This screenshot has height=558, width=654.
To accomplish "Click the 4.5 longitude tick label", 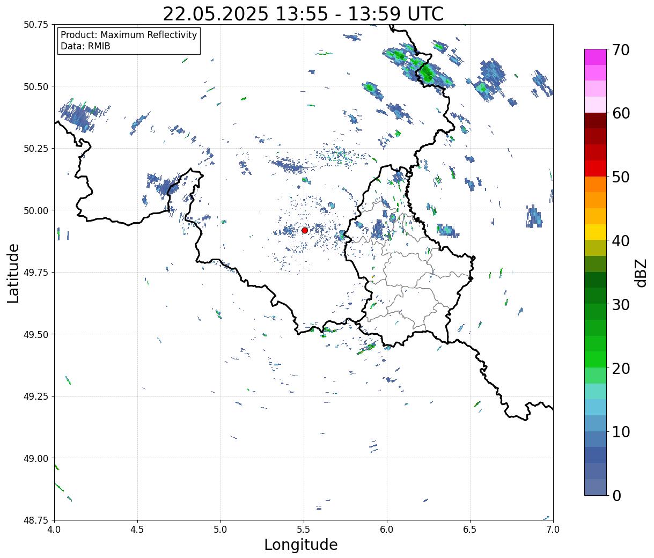I will tap(137, 530).
